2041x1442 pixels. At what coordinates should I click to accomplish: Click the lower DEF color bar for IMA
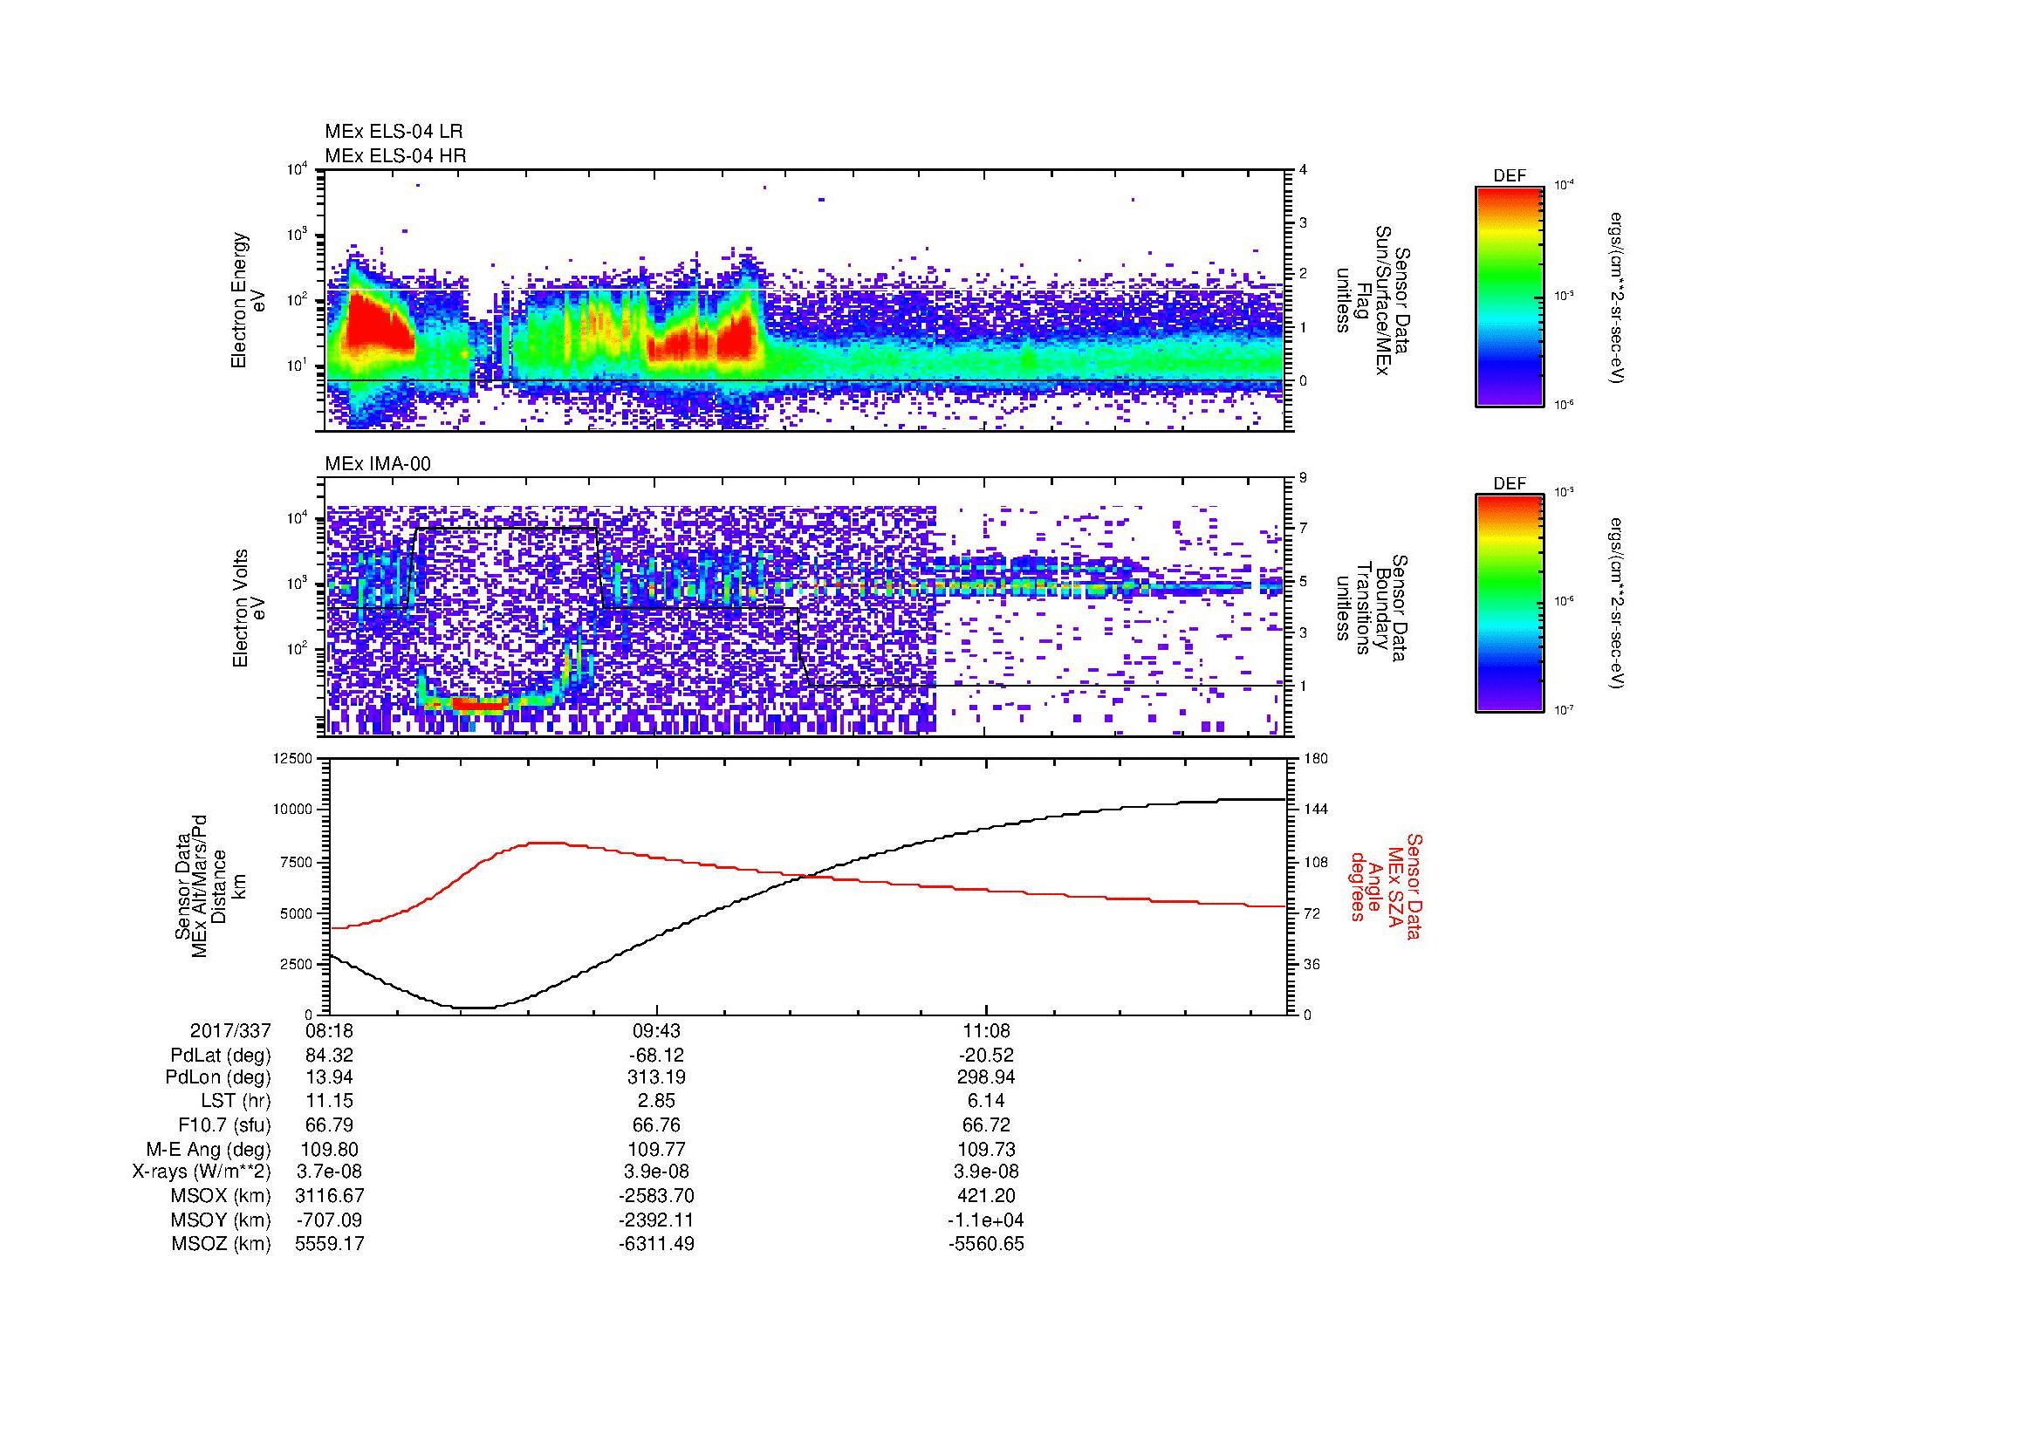coord(1510,604)
